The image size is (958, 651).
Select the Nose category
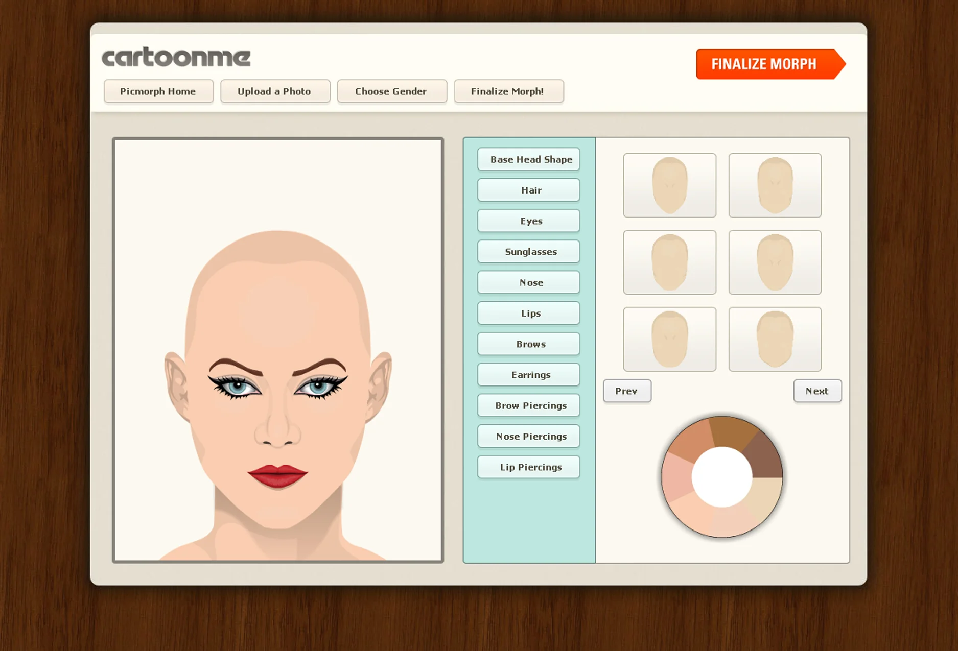click(529, 282)
